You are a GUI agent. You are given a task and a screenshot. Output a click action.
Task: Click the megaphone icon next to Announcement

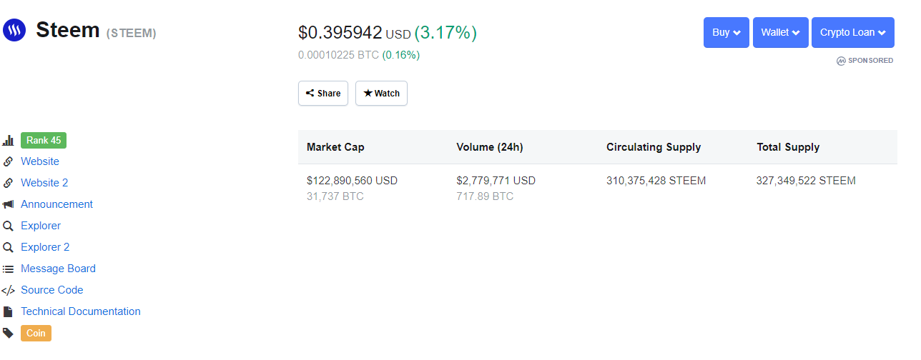[9, 204]
